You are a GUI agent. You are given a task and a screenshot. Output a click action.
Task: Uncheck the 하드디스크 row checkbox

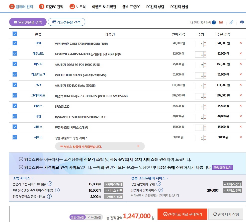(15, 74)
